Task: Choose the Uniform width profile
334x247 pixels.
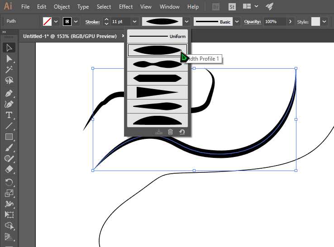Action: [x=157, y=36]
